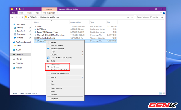
Task: Click the properties quick access toolbar icon
Action: point(16,9)
